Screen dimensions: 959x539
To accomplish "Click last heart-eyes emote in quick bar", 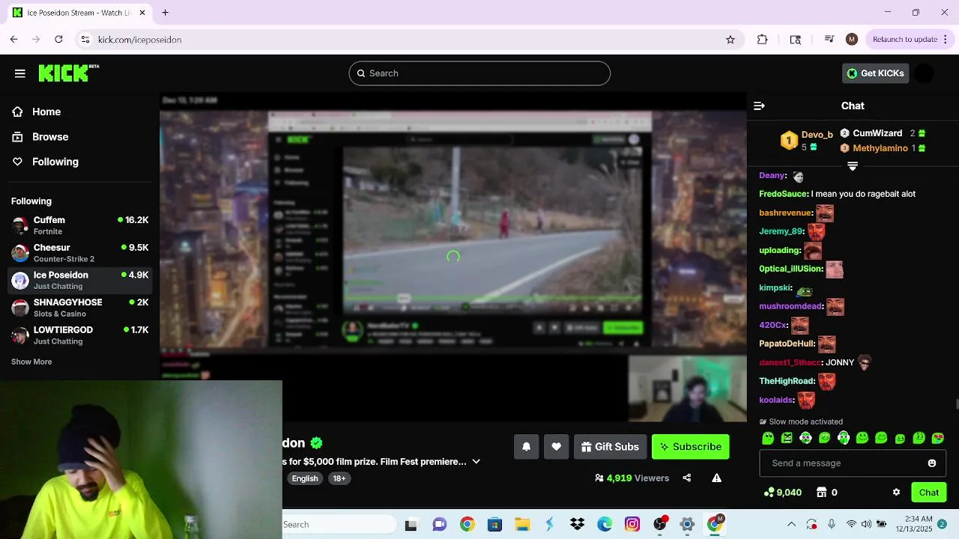I will [937, 438].
